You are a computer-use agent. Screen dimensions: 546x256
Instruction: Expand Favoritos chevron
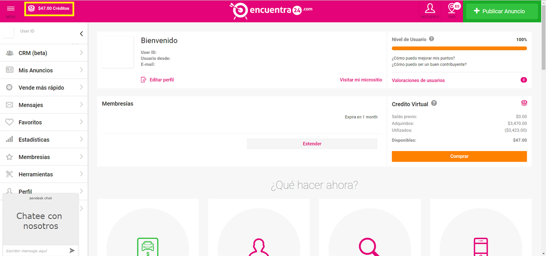click(81, 122)
